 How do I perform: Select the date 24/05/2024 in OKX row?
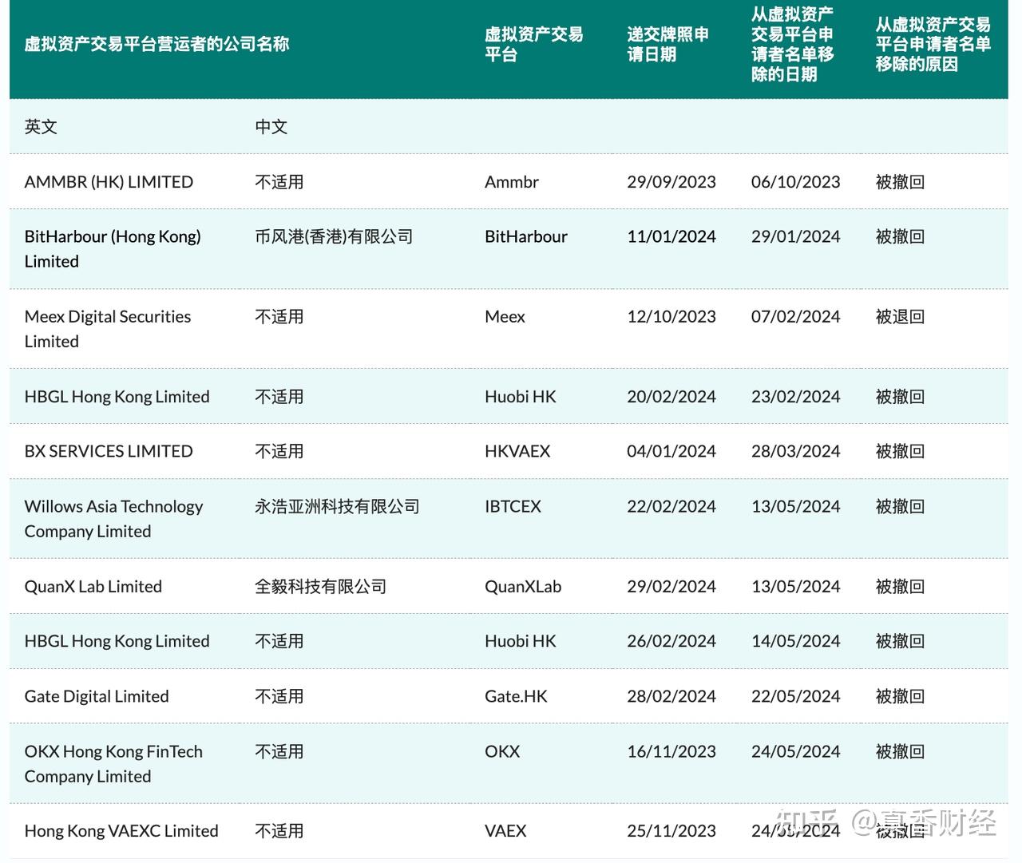click(x=796, y=752)
